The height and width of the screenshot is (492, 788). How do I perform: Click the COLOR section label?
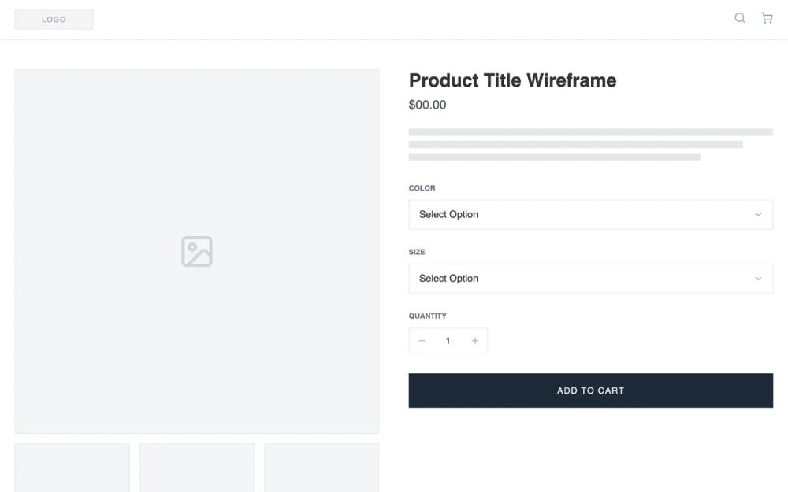[x=422, y=188]
